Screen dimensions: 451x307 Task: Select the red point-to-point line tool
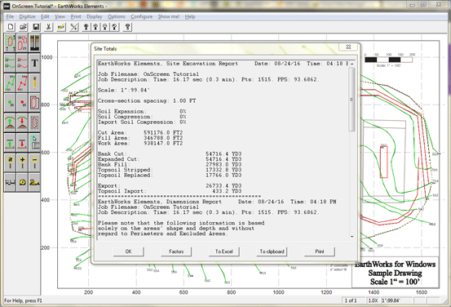[22, 83]
